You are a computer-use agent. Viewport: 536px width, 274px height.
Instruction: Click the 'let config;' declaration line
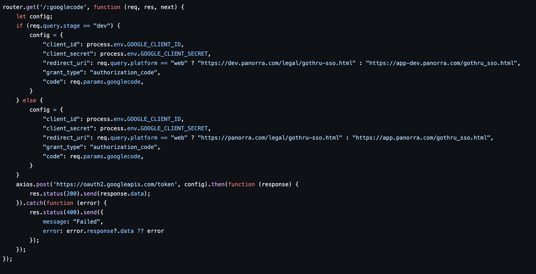point(34,16)
